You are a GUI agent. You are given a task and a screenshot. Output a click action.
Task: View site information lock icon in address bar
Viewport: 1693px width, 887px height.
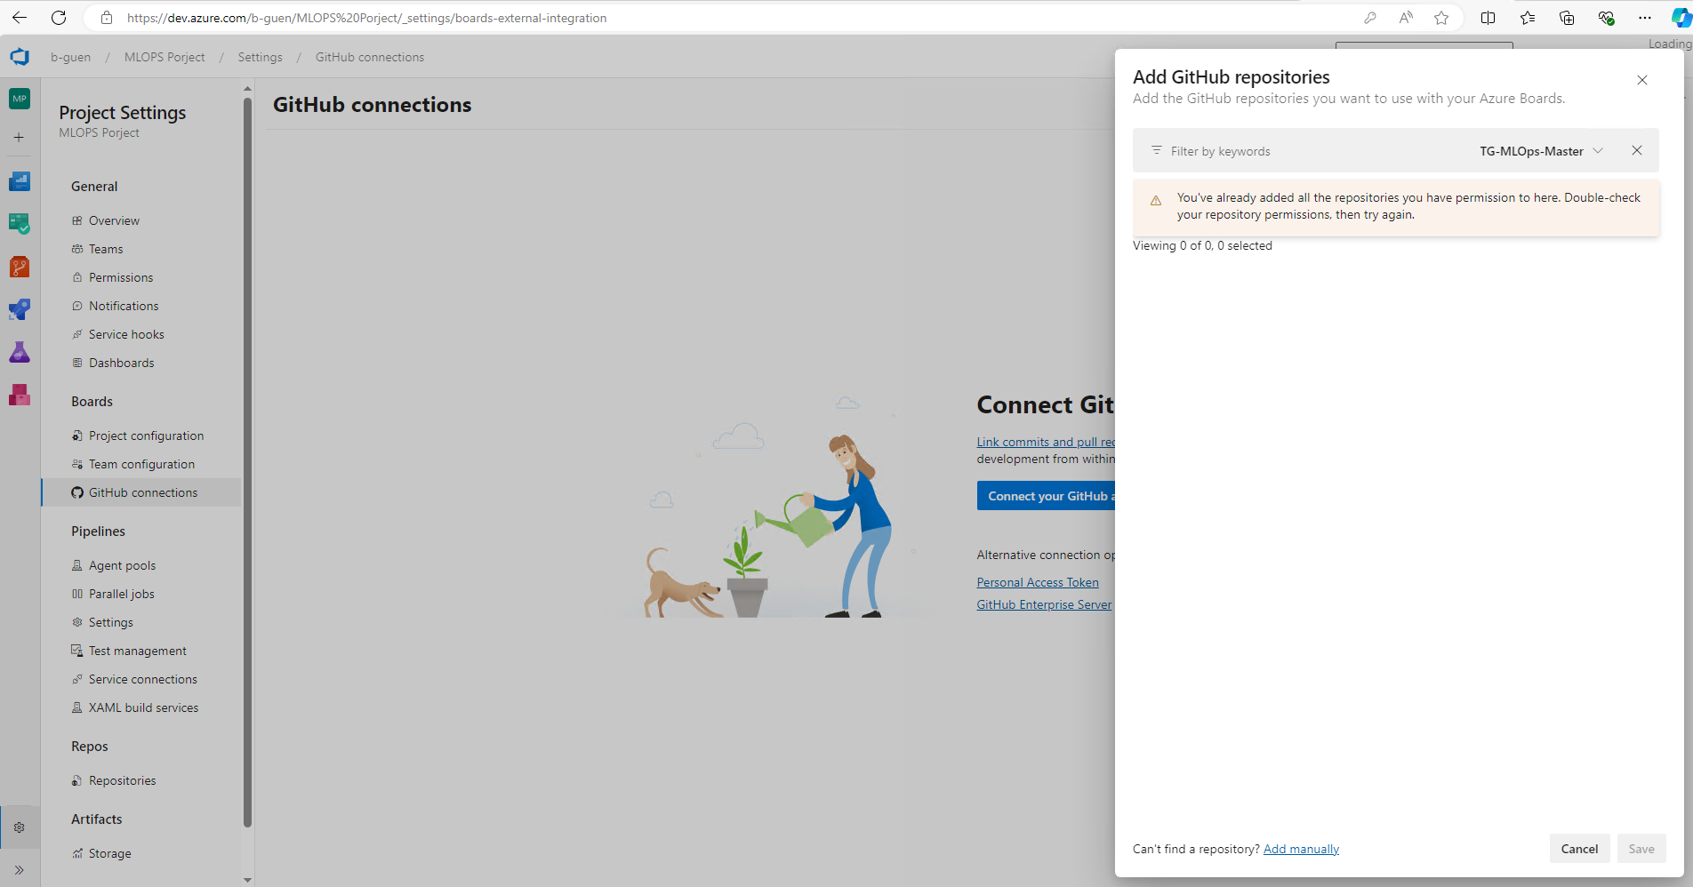click(107, 18)
